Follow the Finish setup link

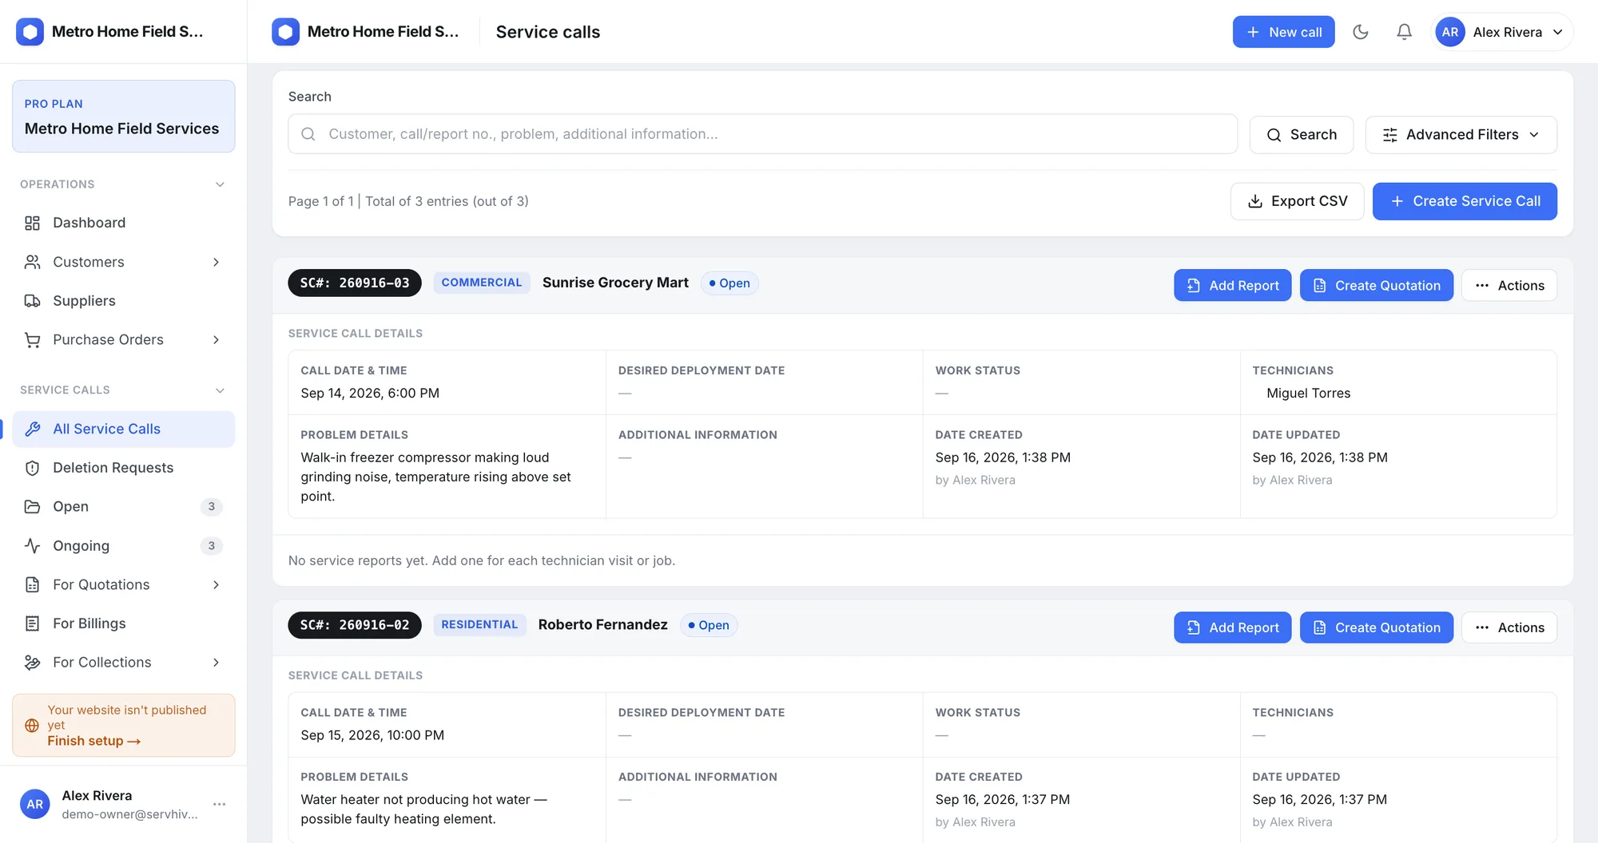tap(93, 741)
